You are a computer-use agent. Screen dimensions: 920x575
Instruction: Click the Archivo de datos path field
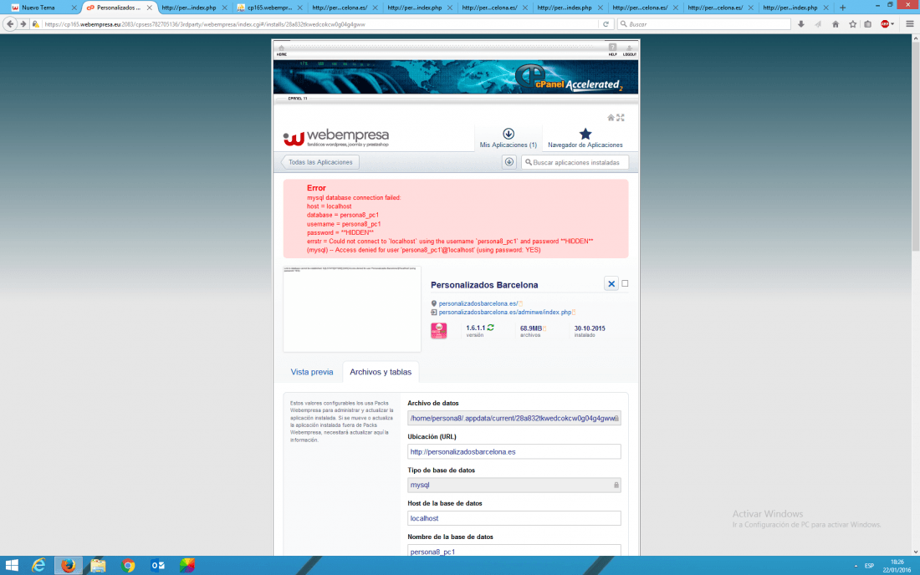point(514,419)
